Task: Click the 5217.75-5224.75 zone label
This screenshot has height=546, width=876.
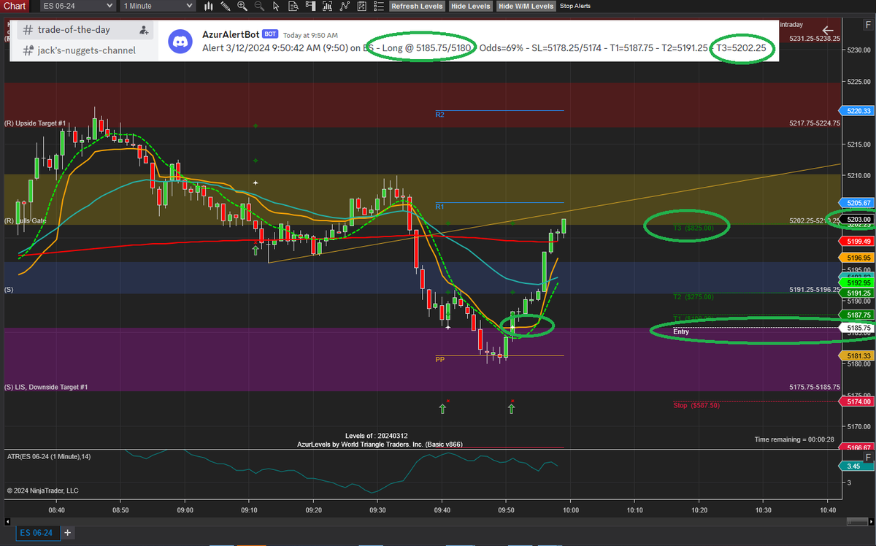Action: (815, 123)
